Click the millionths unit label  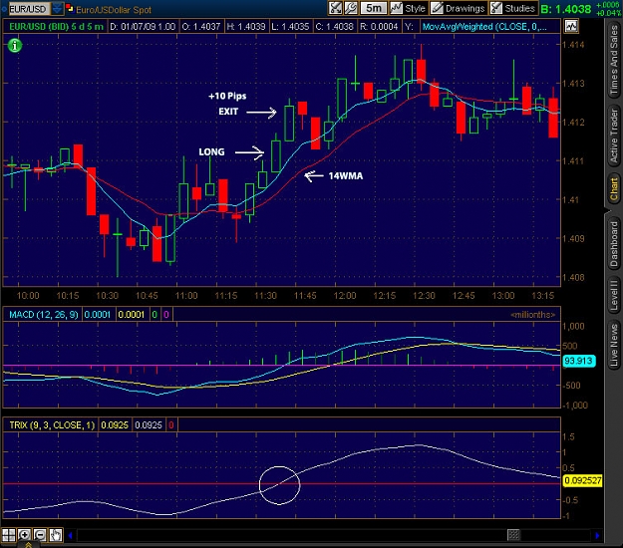coord(532,315)
